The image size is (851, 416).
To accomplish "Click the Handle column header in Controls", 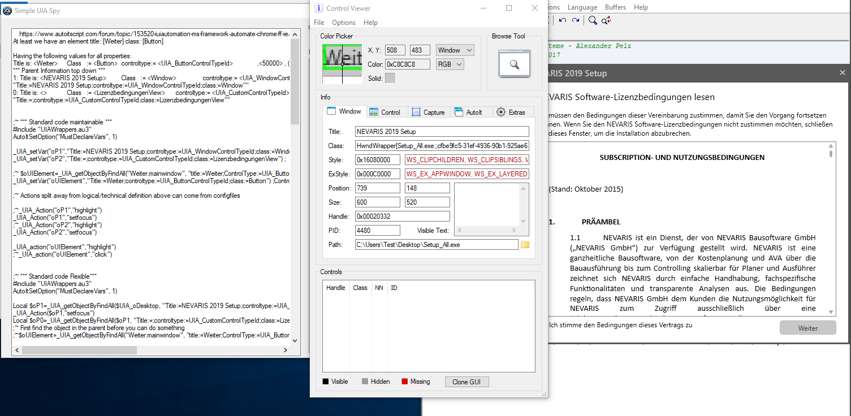I will click(x=336, y=288).
